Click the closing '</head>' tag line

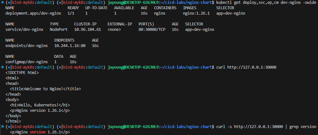[x=13, y=94]
